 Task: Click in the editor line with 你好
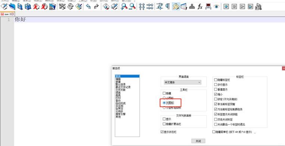point(149,20)
